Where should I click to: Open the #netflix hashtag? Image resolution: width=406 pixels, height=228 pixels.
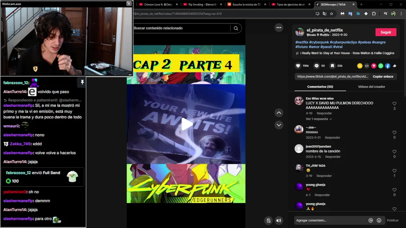pyautogui.click(x=302, y=42)
